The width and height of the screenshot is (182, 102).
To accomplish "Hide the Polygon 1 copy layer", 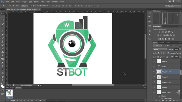I will pyautogui.click(x=154, y=82).
